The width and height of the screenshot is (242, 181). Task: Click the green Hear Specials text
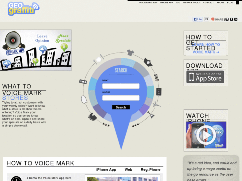click(63, 38)
